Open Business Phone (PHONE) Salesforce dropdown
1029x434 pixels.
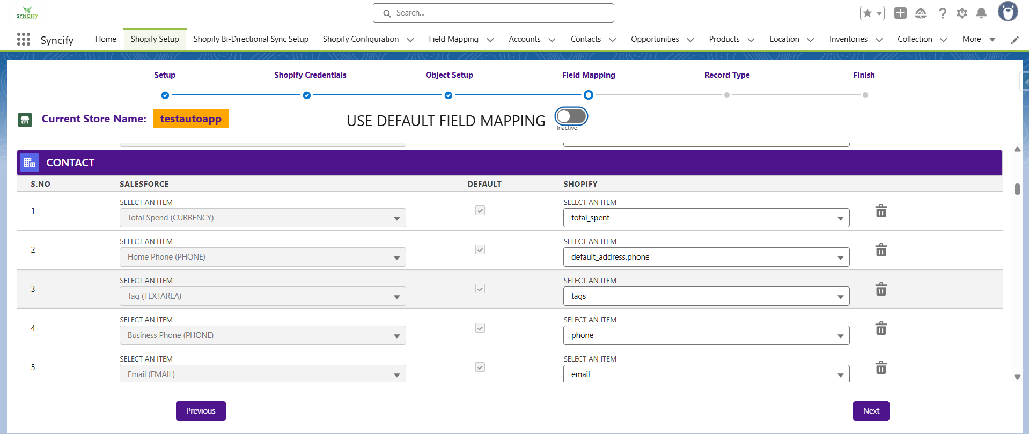pyautogui.click(x=263, y=335)
